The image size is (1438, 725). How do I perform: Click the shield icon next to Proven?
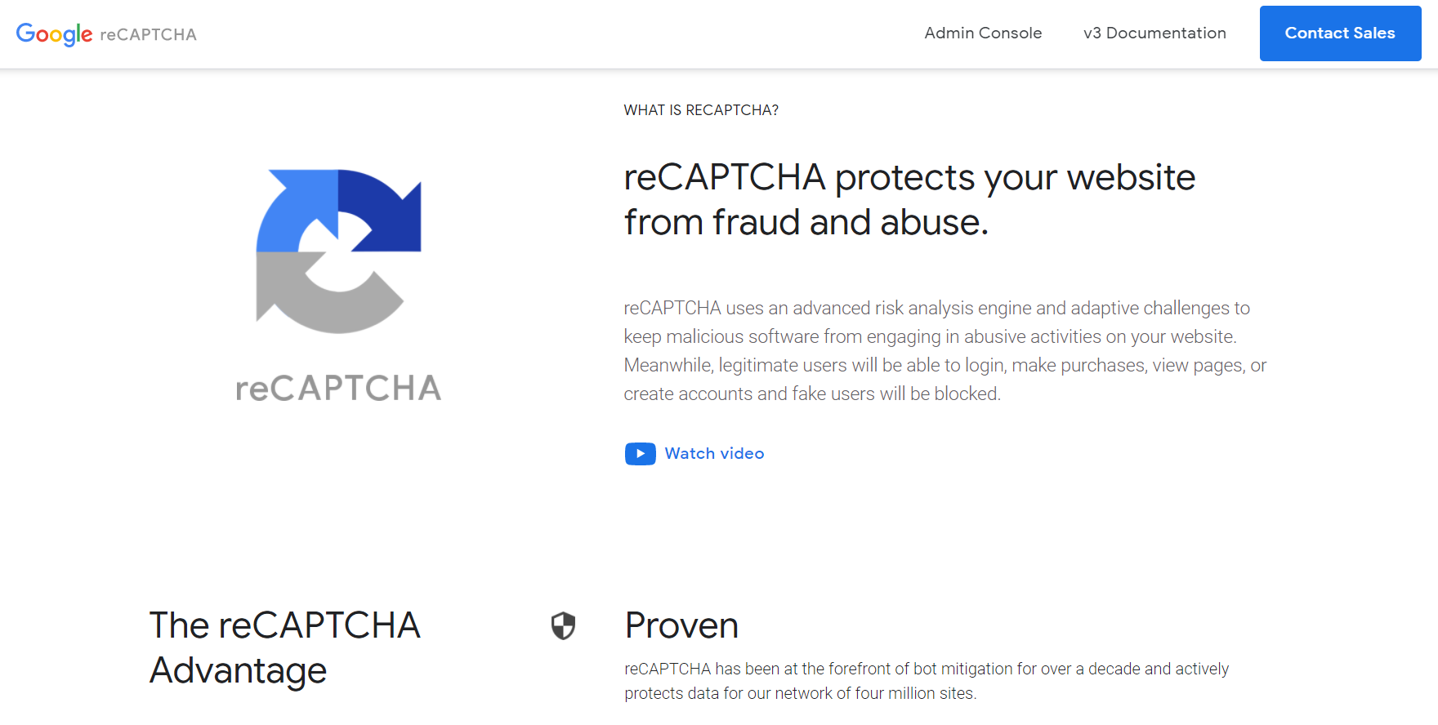[563, 626]
